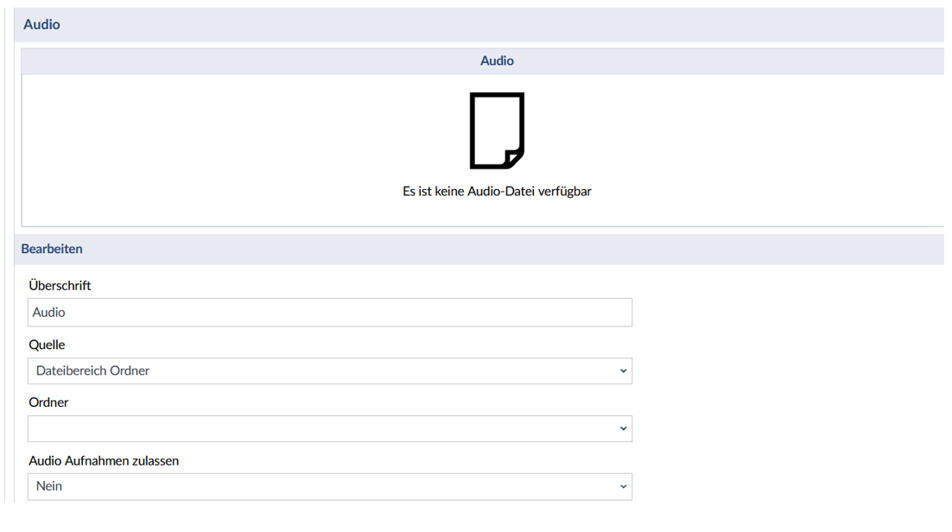Click the centered Audio panel title bar
This screenshot has height=532, width=952.
(497, 61)
